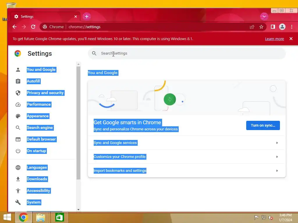Open Autofill settings section
The height and width of the screenshot is (223, 298).
point(33,81)
